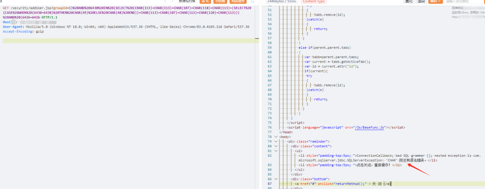Click the Content-Type tag in response header
The image size is (485, 189).
pyautogui.click(x=313, y=1)
